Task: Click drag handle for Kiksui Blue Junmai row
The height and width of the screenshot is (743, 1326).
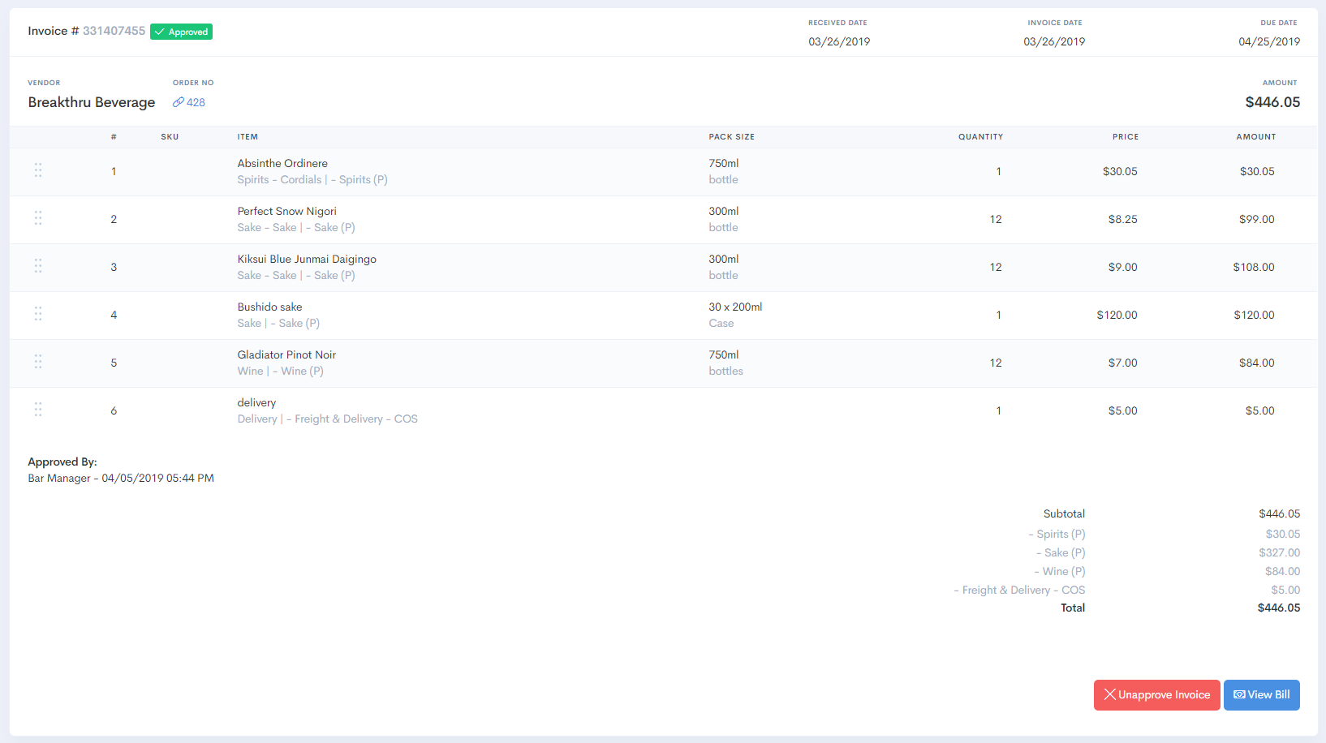Action: 38,266
